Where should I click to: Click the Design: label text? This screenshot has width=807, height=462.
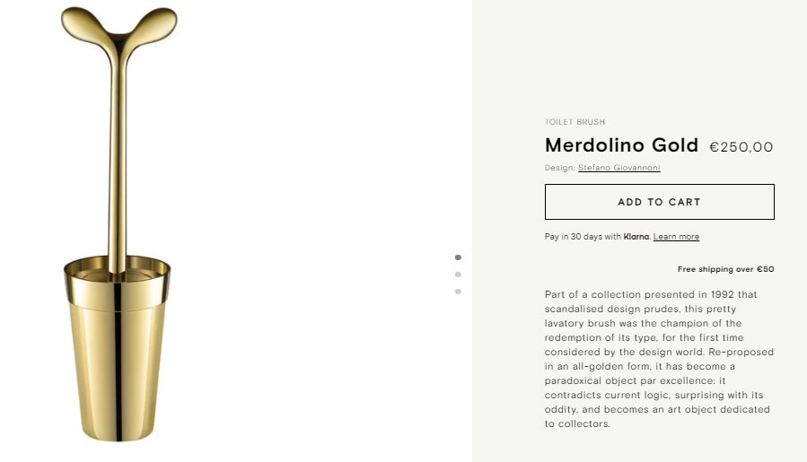pos(559,168)
